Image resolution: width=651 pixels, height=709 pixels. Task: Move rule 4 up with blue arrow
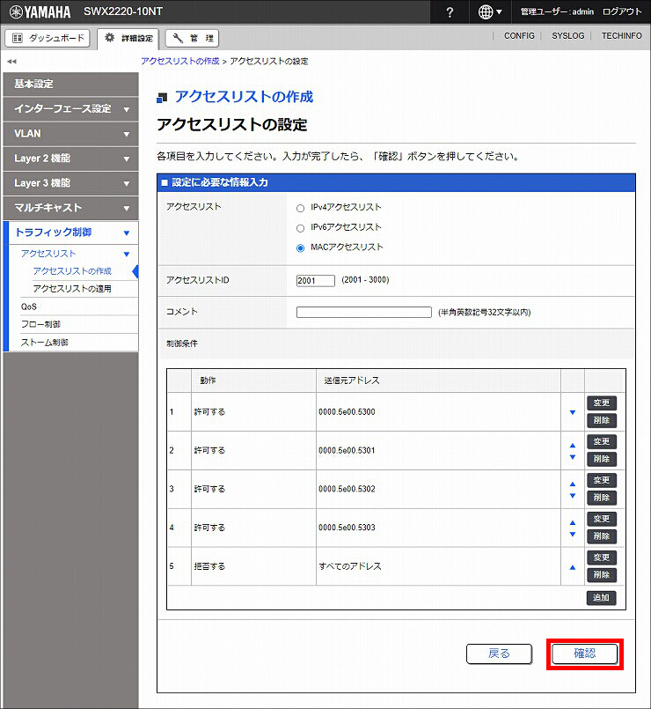(x=573, y=522)
